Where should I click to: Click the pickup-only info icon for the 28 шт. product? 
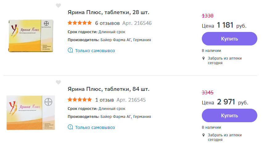70,50
